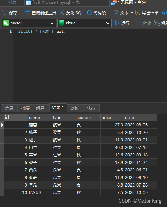
Task: Open the Status (状态) tab
Action: pos(91,108)
